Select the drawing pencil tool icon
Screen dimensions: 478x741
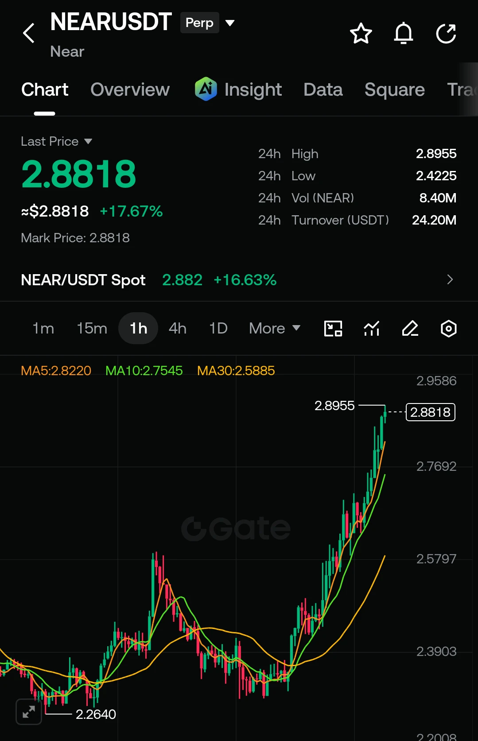pyautogui.click(x=410, y=329)
